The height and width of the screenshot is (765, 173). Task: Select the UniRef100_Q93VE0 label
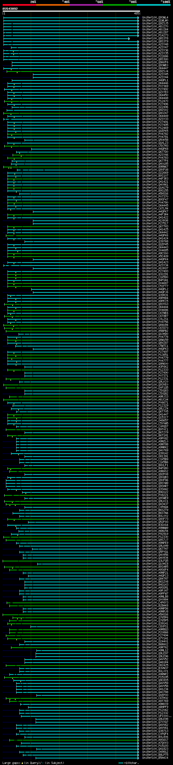155,385
